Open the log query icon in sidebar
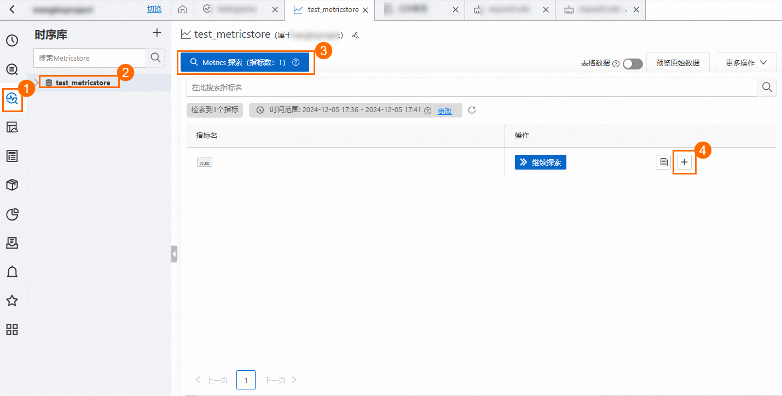This screenshot has height=396, width=782. click(12, 69)
